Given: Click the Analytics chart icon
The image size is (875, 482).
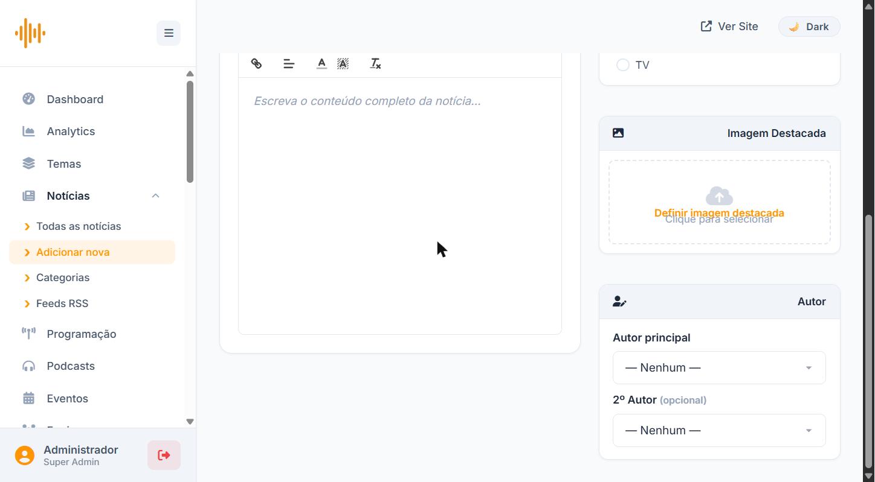Looking at the screenshot, I should (x=28, y=132).
